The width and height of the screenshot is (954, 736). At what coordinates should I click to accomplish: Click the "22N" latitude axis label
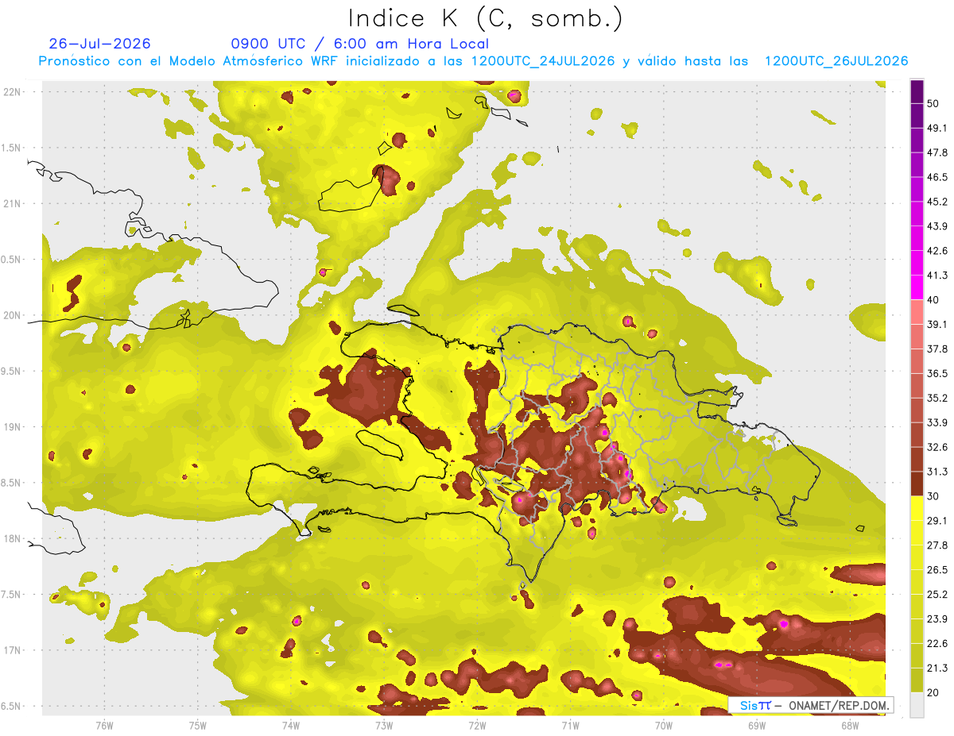[13, 91]
